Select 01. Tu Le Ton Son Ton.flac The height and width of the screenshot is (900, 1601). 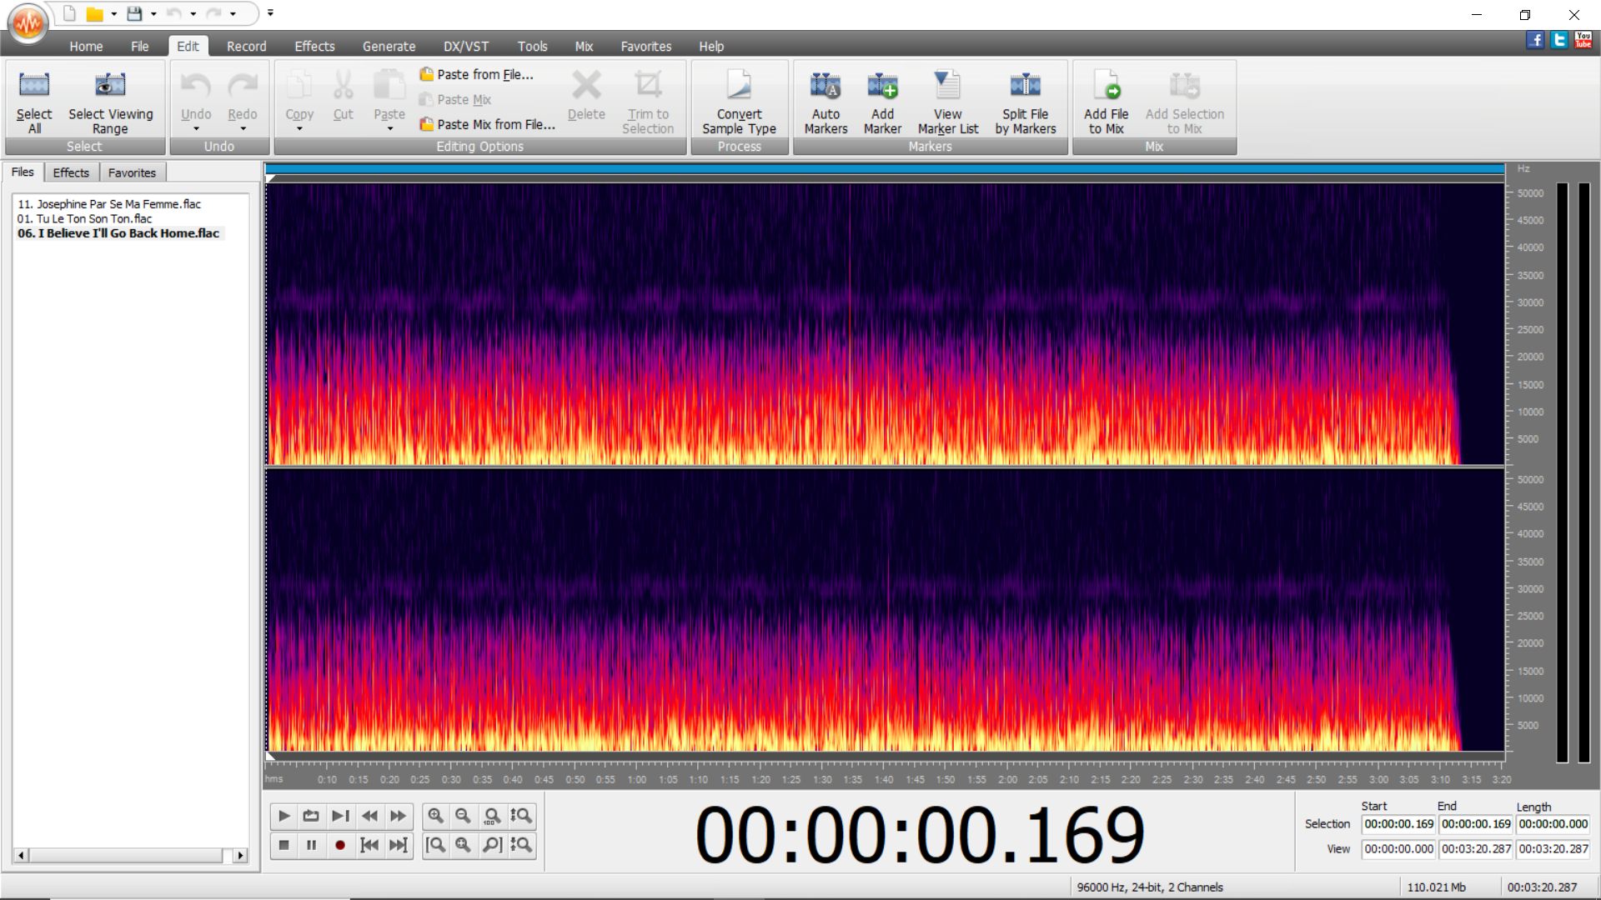[x=84, y=218]
